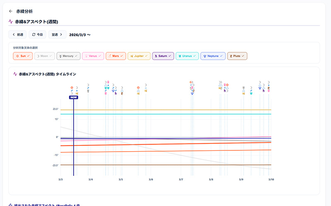Click the cyan Uranus line in the chart

coord(165,114)
